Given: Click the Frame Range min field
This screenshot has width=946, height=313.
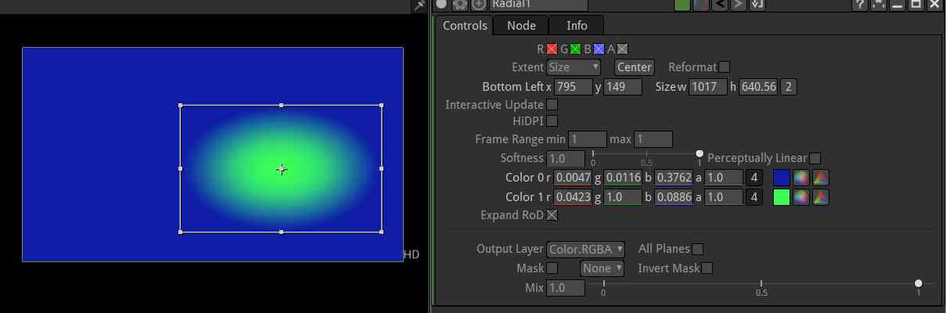Looking at the screenshot, I should tap(587, 140).
